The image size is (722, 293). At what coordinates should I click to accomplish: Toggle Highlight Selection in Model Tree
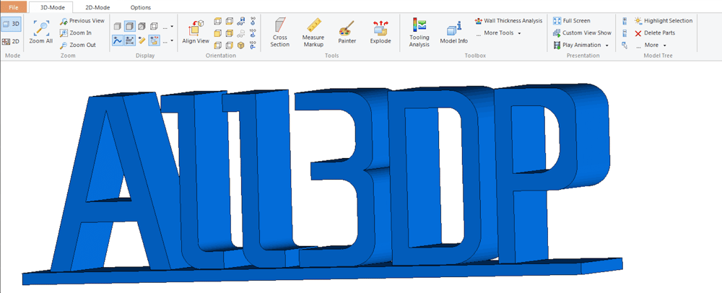(663, 21)
